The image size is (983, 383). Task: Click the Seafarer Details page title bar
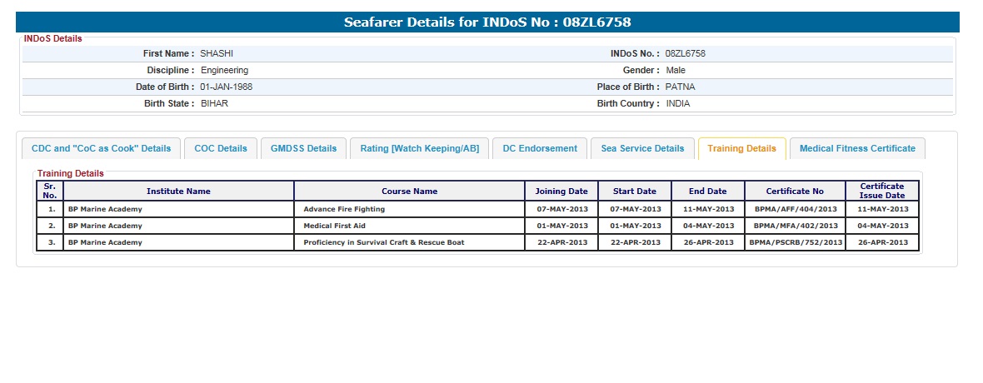click(x=493, y=22)
